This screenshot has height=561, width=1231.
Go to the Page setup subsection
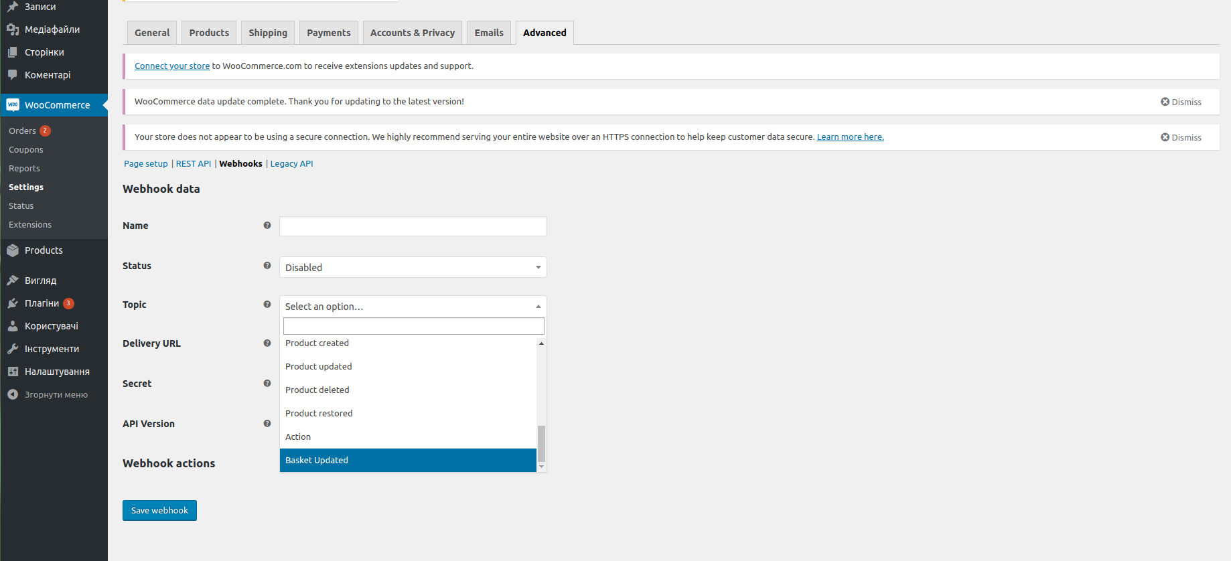146,163
